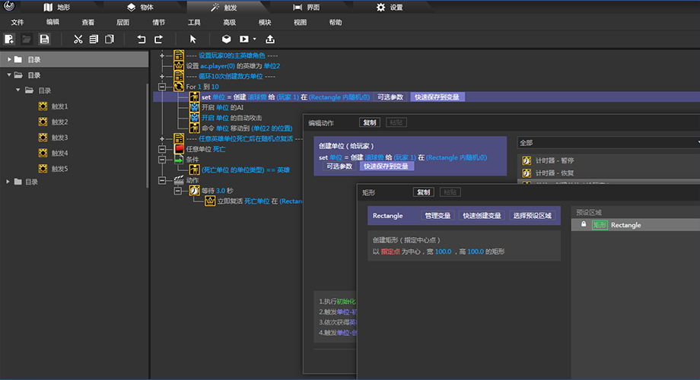Click the scissors cut icon
Image resolution: width=700 pixels, height=380 pixels.
click(x=78, y=39)
